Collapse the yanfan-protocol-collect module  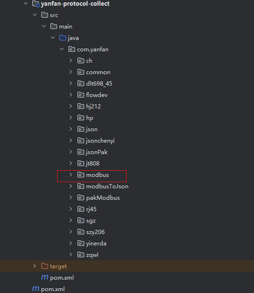[26, 3]
